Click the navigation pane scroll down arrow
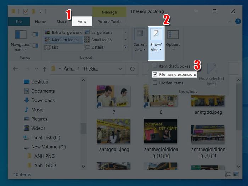 (x=84, y=167)
